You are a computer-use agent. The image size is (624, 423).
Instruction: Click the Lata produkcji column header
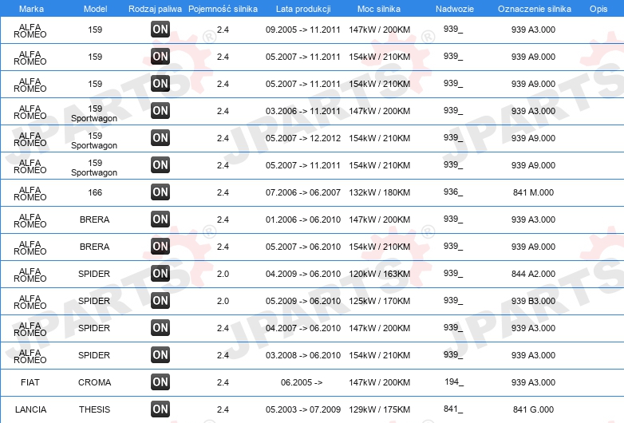coord(303,9)
